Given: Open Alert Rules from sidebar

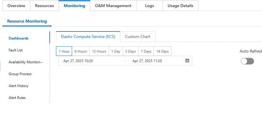Looking at the screenshot, I should click(x=17, y=98).
